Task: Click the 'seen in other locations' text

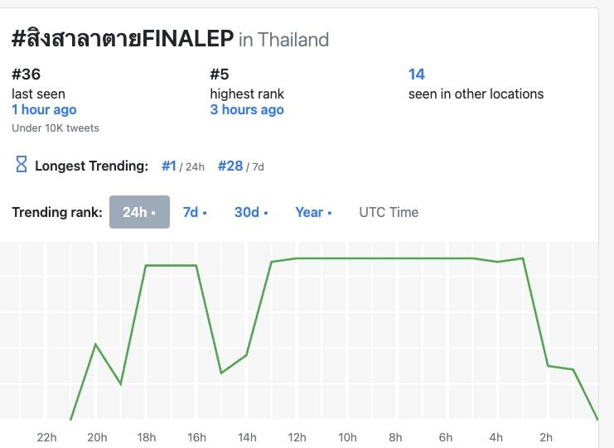Action: pos(476,94)
